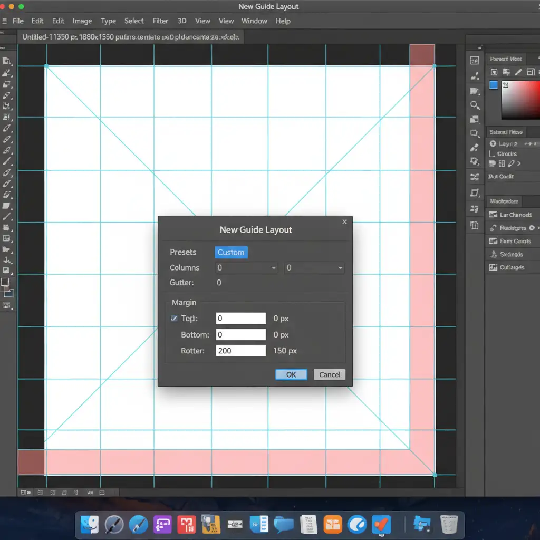The width and height of the screenshot is (540, 540).
Task: Click the round icon beside Layr 2
Action: coord(493,143)
